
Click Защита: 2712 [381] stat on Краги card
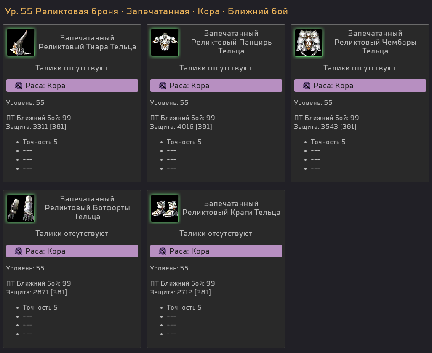point(181,292)
